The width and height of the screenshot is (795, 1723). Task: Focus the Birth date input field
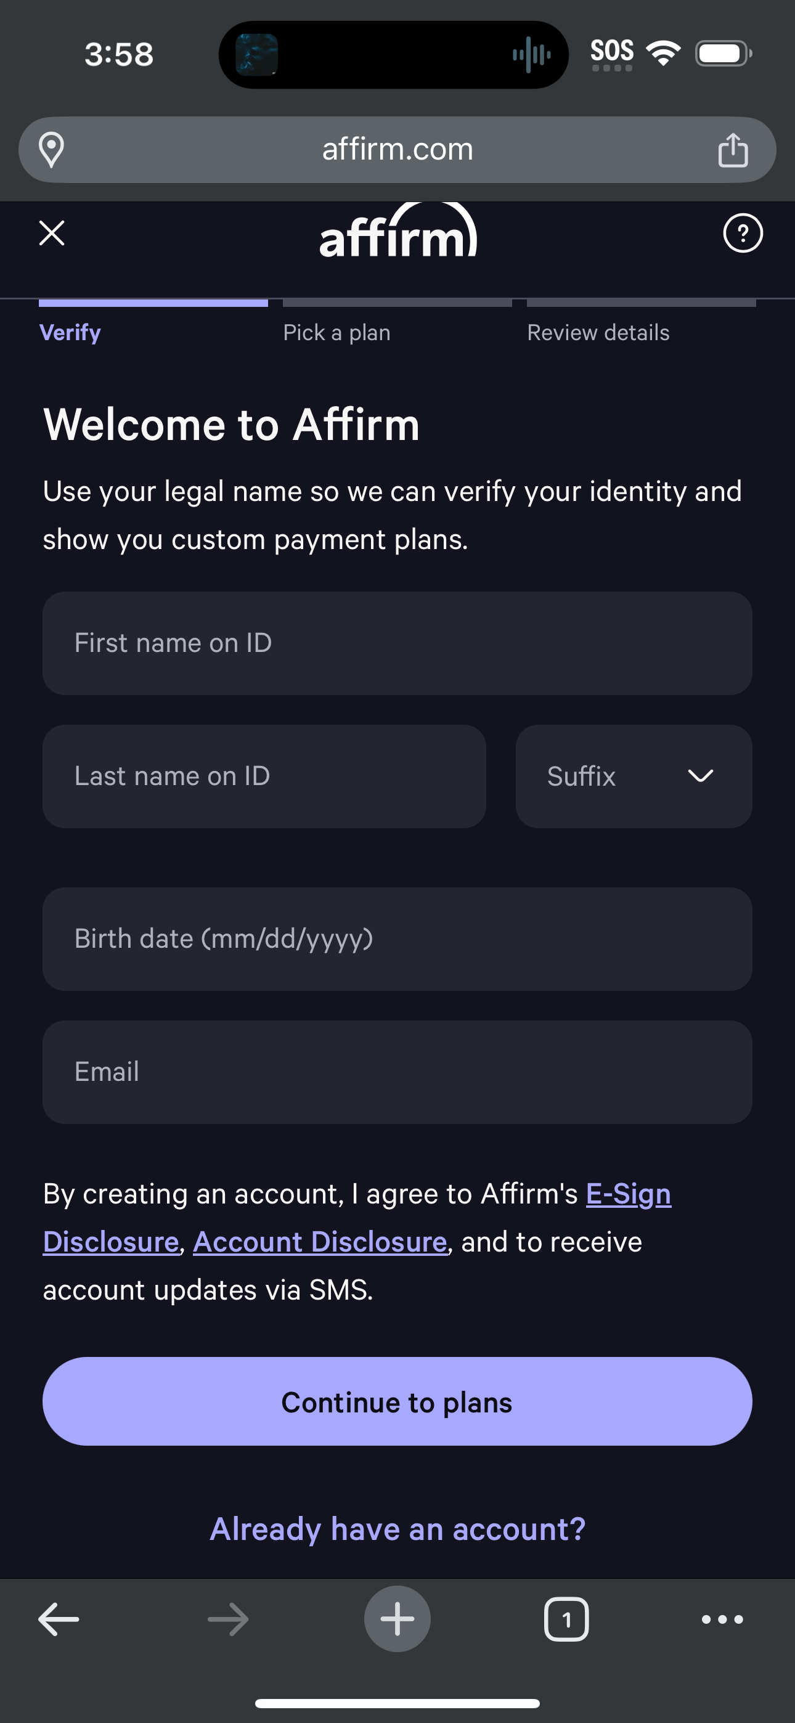click(x=397, y=939)
